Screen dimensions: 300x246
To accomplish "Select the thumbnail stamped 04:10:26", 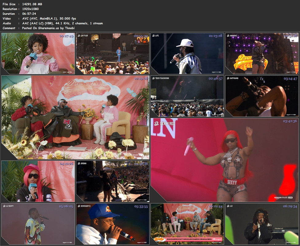I will click(x=38, y=181).
